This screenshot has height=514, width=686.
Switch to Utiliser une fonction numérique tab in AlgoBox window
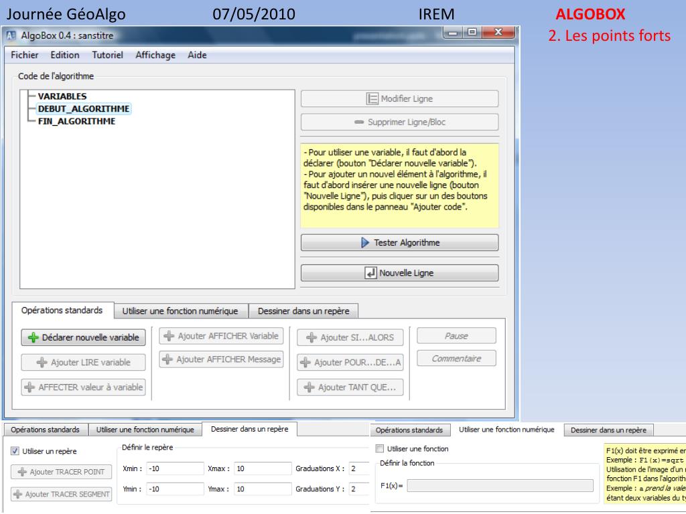(180, 311)
